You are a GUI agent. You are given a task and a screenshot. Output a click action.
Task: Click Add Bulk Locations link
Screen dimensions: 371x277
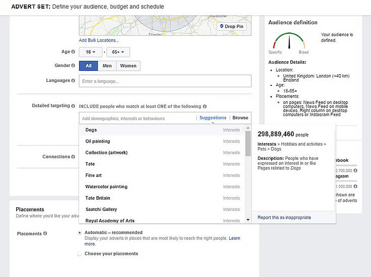pyautogui.click(x=99, y=40)
